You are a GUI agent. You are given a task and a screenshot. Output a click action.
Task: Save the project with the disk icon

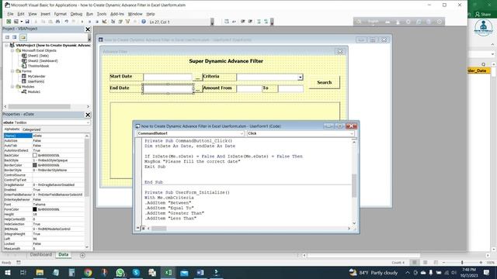(x=27, y=22)
